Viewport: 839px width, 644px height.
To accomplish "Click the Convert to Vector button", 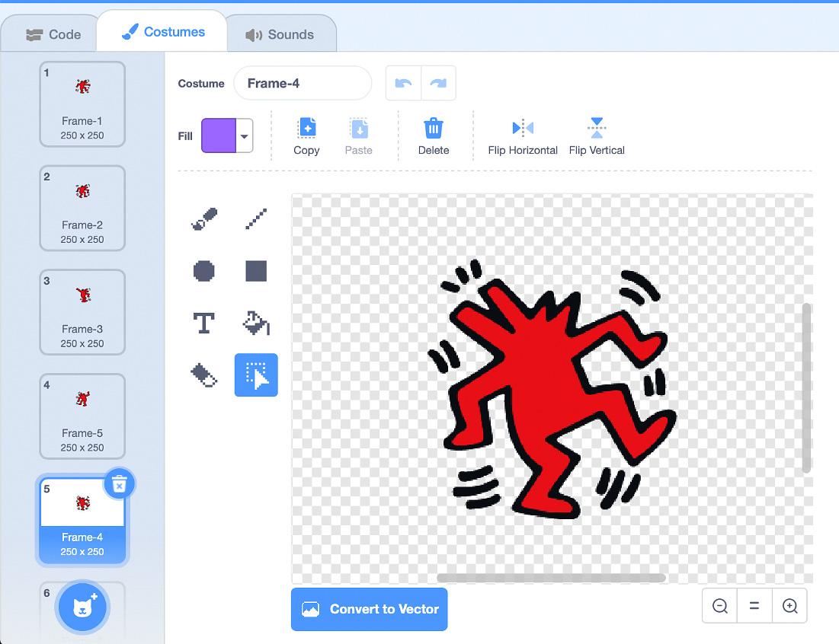I will click(x=370, y=609).
